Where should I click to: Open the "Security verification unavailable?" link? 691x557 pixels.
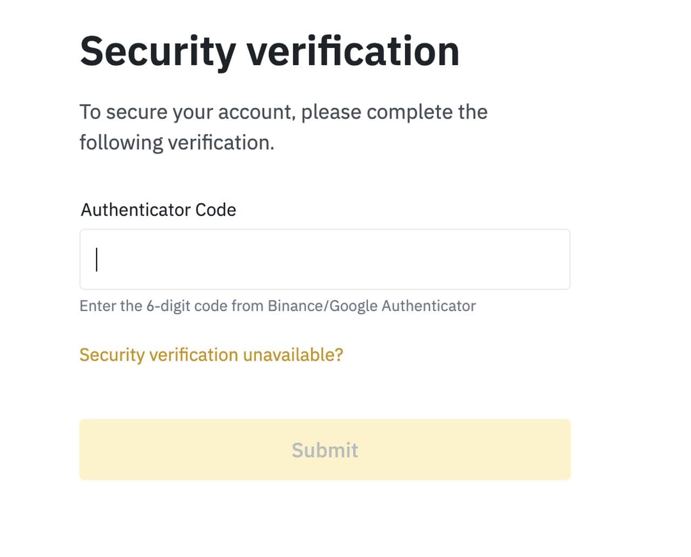pyautogui.click(x=211, y=355)
